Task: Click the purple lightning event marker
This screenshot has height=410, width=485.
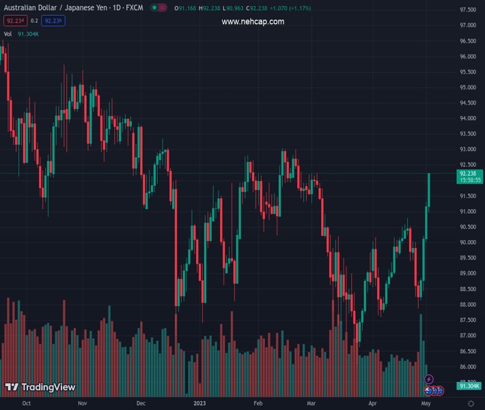Action: tap(429, 379)
